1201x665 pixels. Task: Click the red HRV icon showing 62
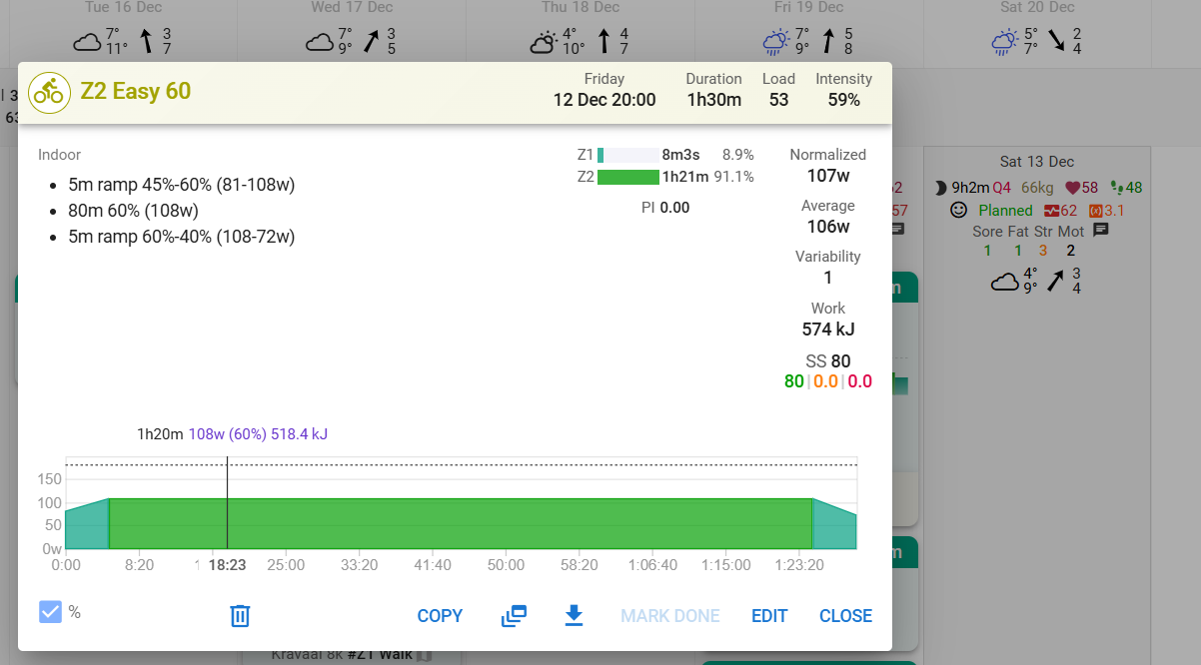tap(1051, 211)
